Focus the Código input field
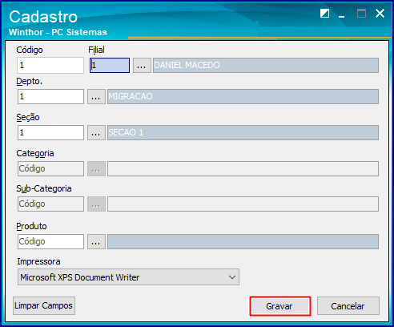This screenshot has height=327, width=394. 50,65
